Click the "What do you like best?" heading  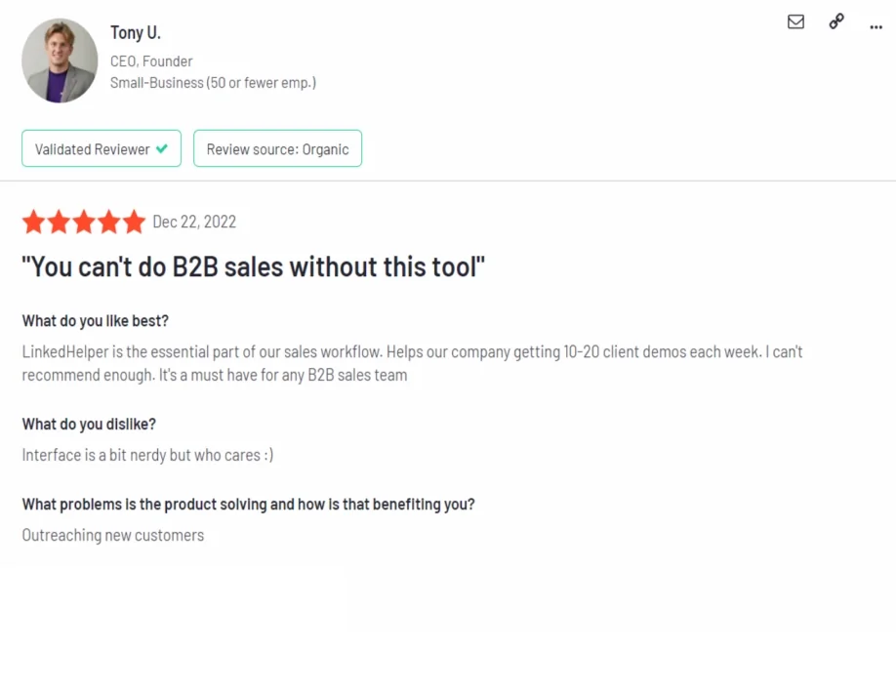pyautogui.click(x=96, y=321)
